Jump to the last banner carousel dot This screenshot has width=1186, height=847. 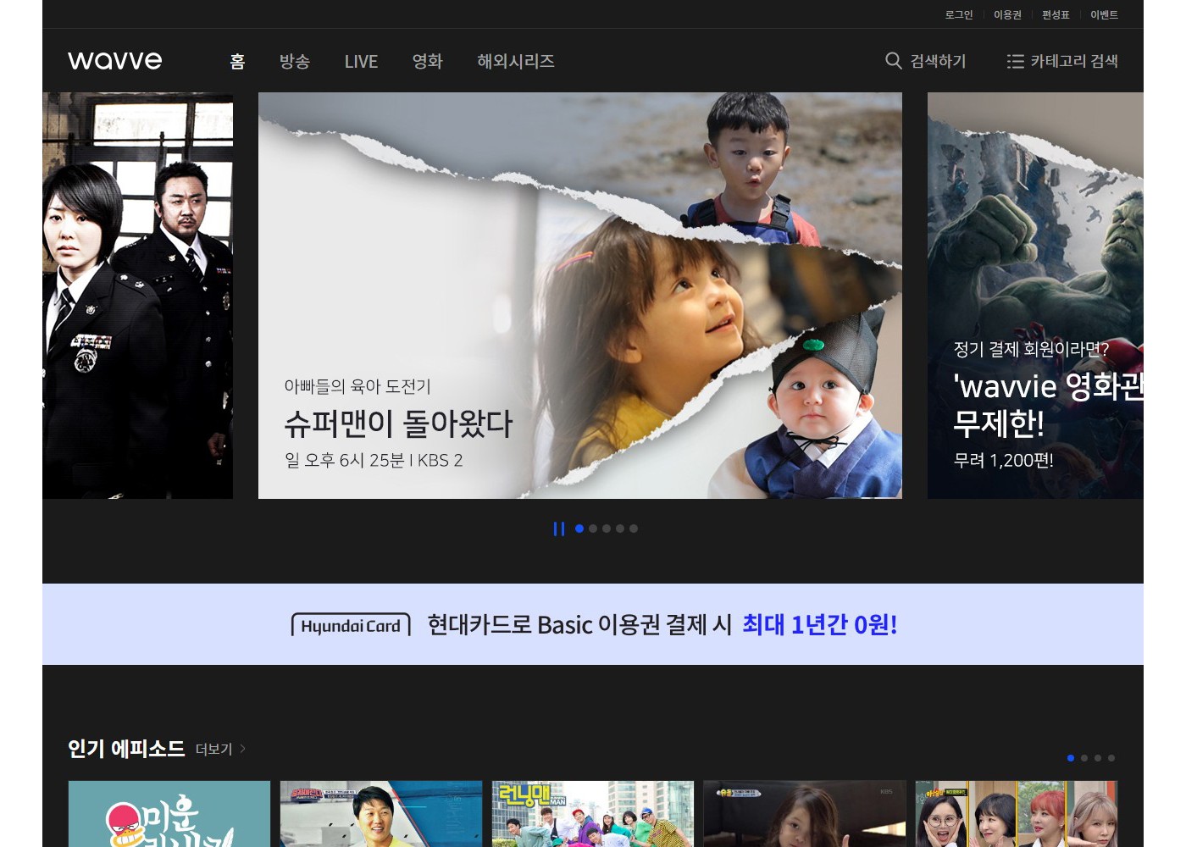click(634, 529)
